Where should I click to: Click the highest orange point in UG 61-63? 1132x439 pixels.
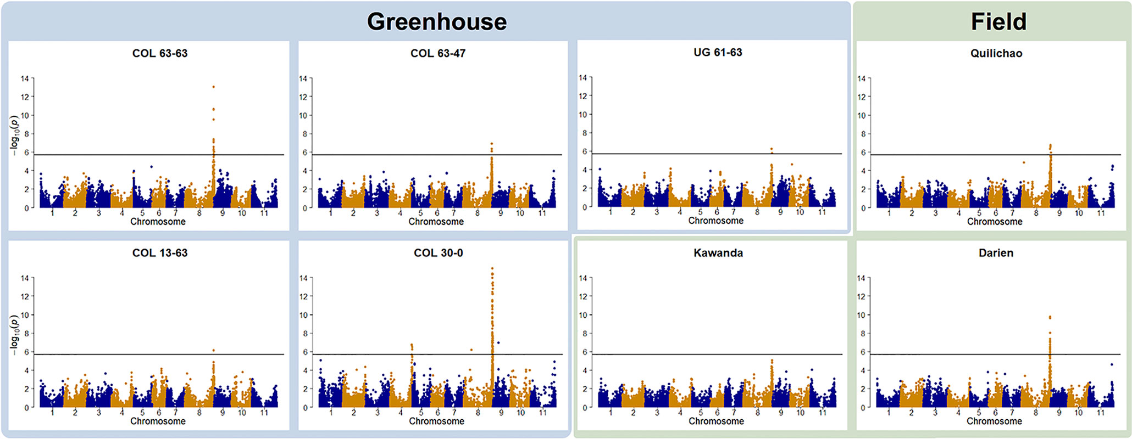772,149
